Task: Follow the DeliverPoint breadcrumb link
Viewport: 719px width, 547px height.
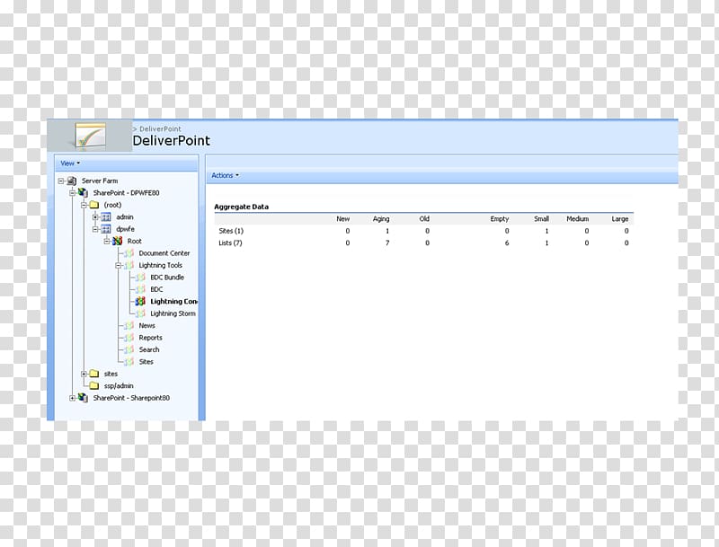Action: pyautogui.click(x=160, y=128)
